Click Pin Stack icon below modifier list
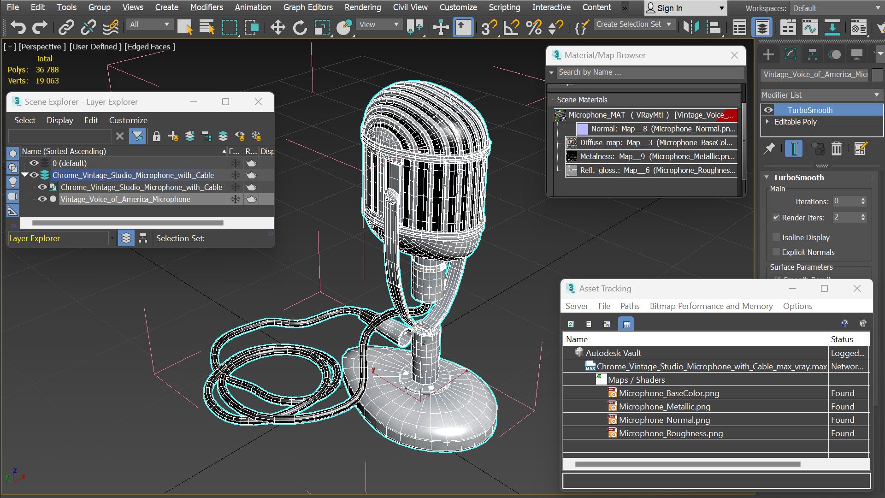 [769, 148]
